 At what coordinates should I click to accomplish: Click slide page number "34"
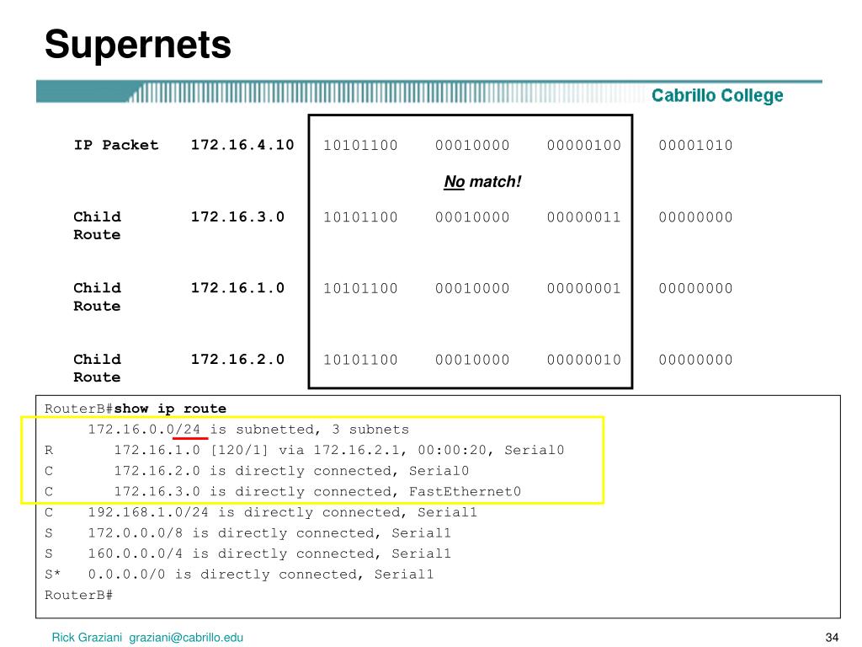click(x=832, y=638)
